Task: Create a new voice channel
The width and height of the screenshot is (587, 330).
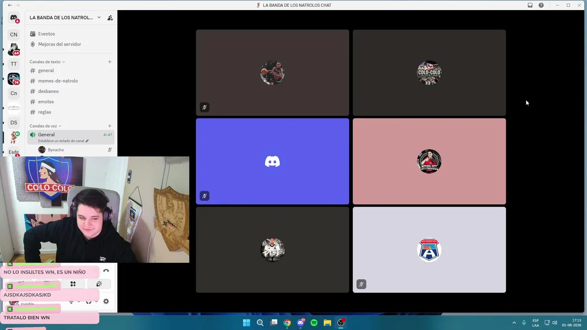Action: (x=110, y=126)
